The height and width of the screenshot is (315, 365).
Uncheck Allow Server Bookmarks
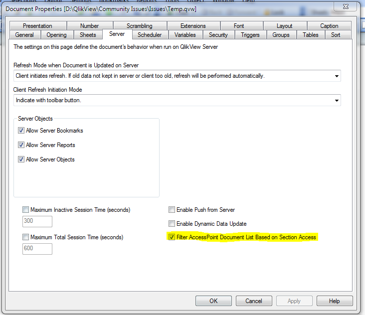click(21, 131)
